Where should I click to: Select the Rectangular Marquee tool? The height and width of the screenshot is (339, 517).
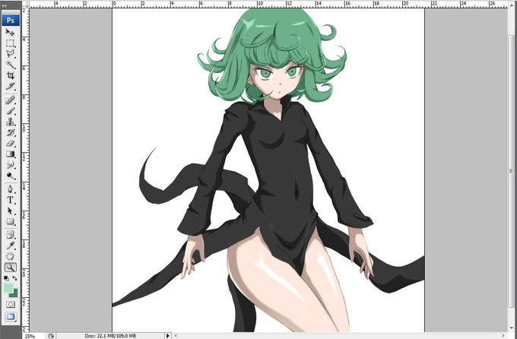pyautogui.click(x=10, y=43)
